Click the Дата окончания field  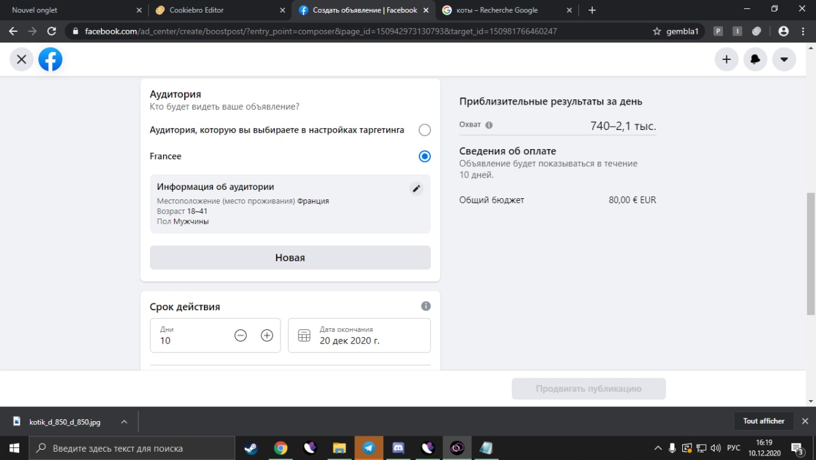coord(360,335)
